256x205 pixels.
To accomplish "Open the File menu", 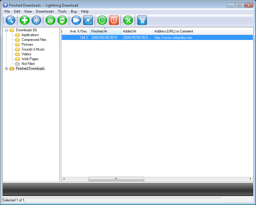I will 7,11.
